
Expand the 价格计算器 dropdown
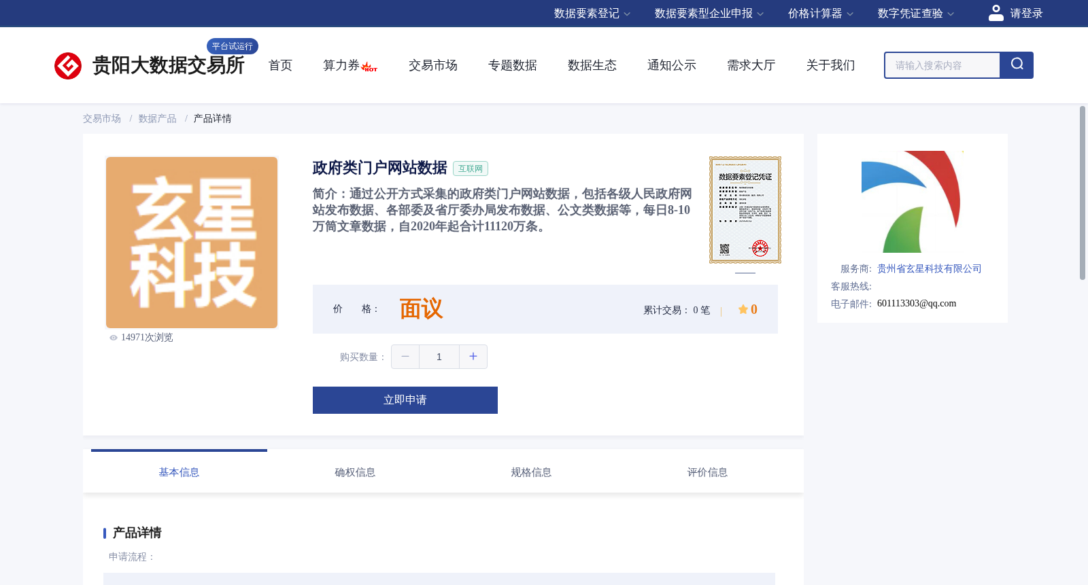pos(820,14)
